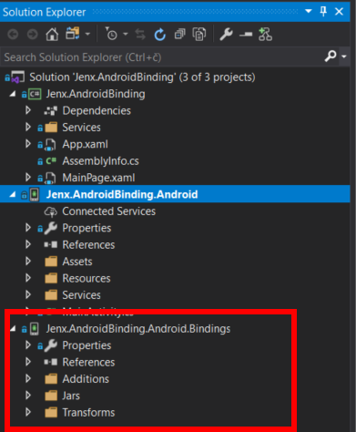This screenshot has width=356, height=432.
Task: Select Properties under the Bindings project
Action: click(86, 345)
